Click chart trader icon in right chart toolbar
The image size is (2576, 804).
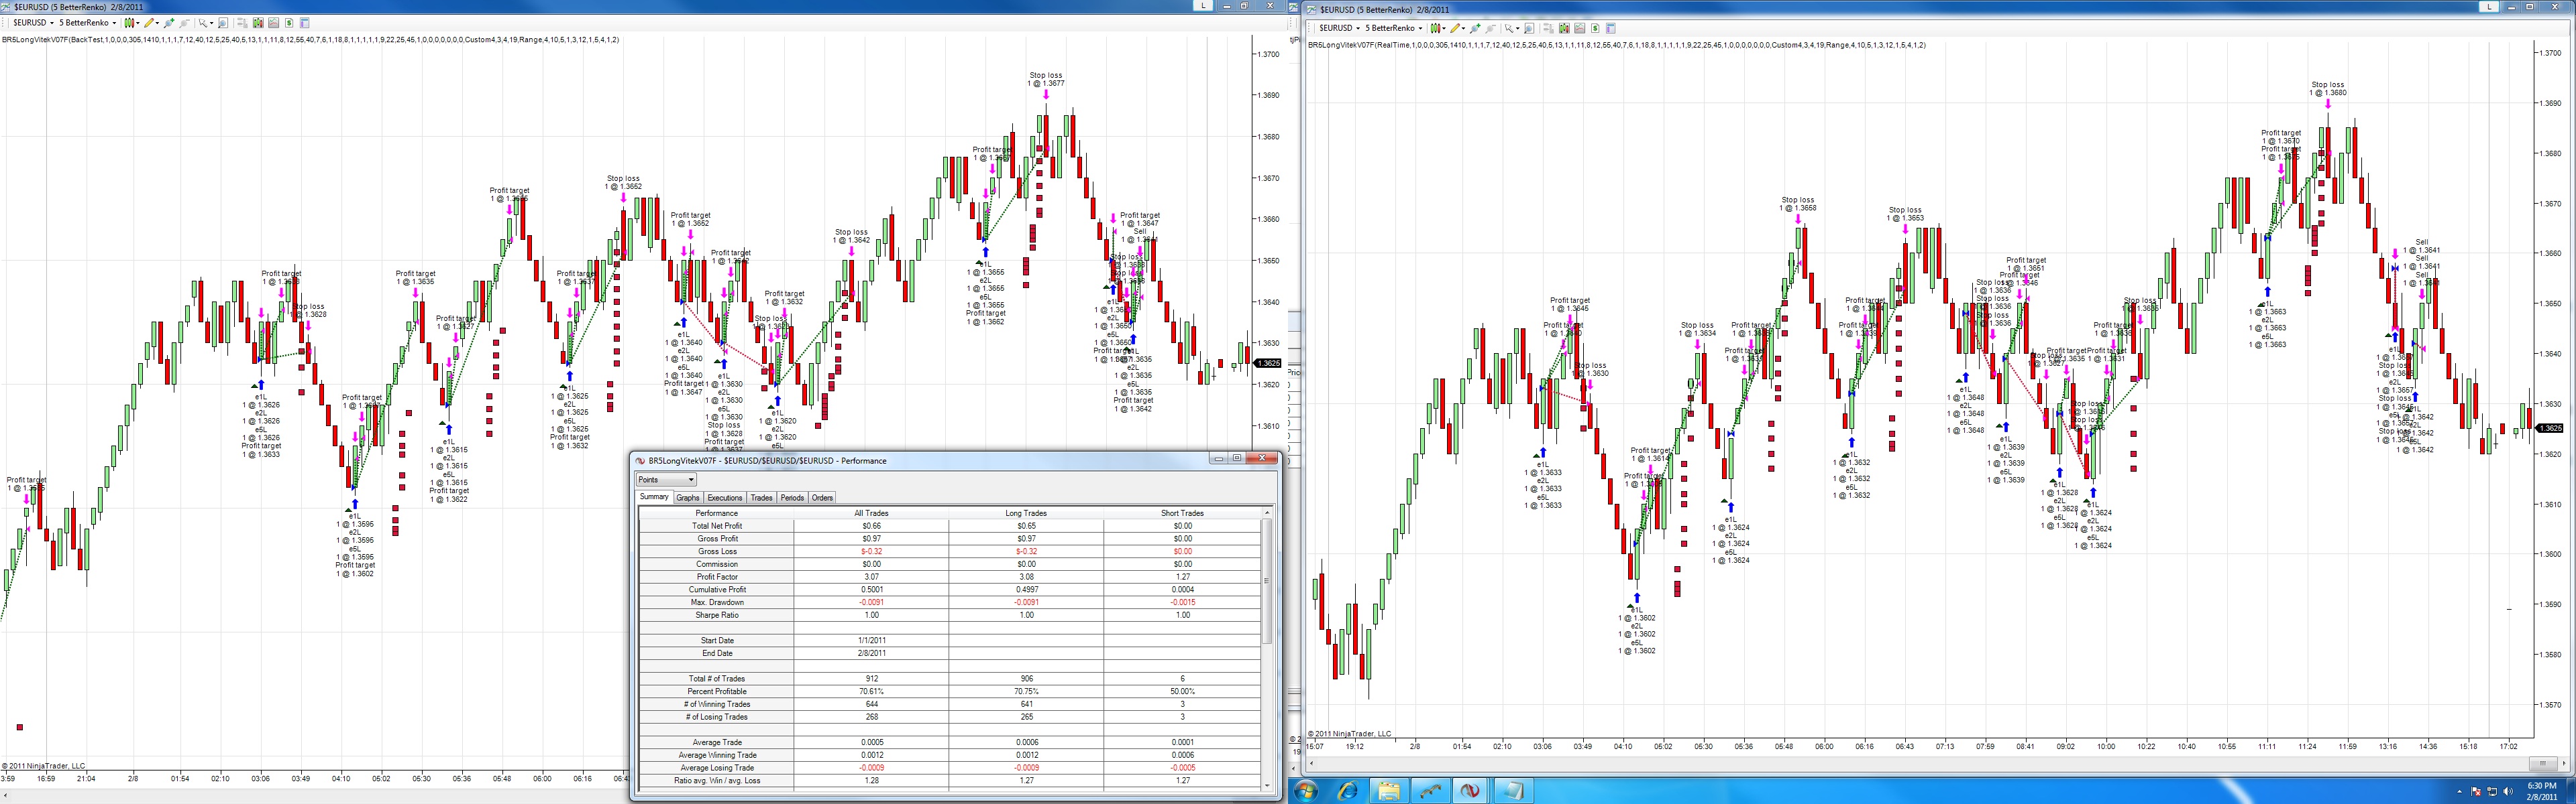(1548, 28)
